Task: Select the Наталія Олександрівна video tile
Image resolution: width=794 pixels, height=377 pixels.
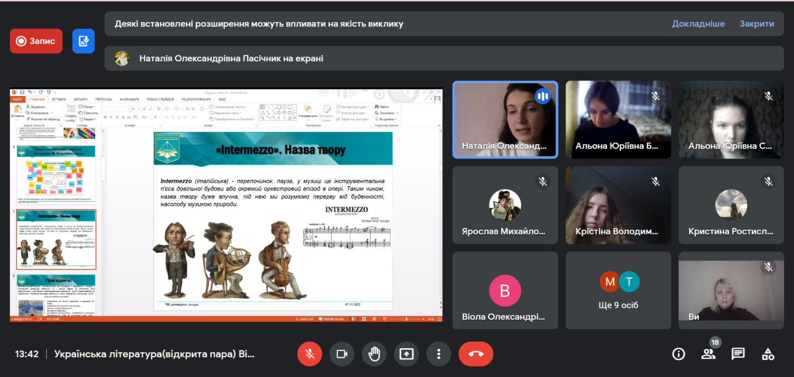Action: pyautogui.click(x=505, y=120)
